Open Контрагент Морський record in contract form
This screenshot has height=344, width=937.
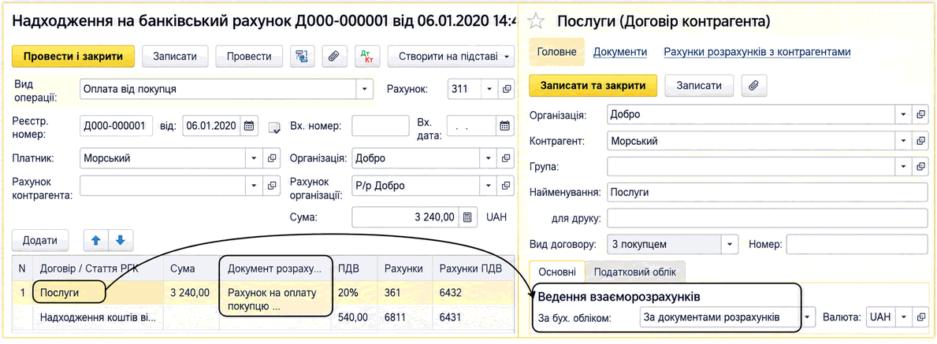tap(921, 142)
